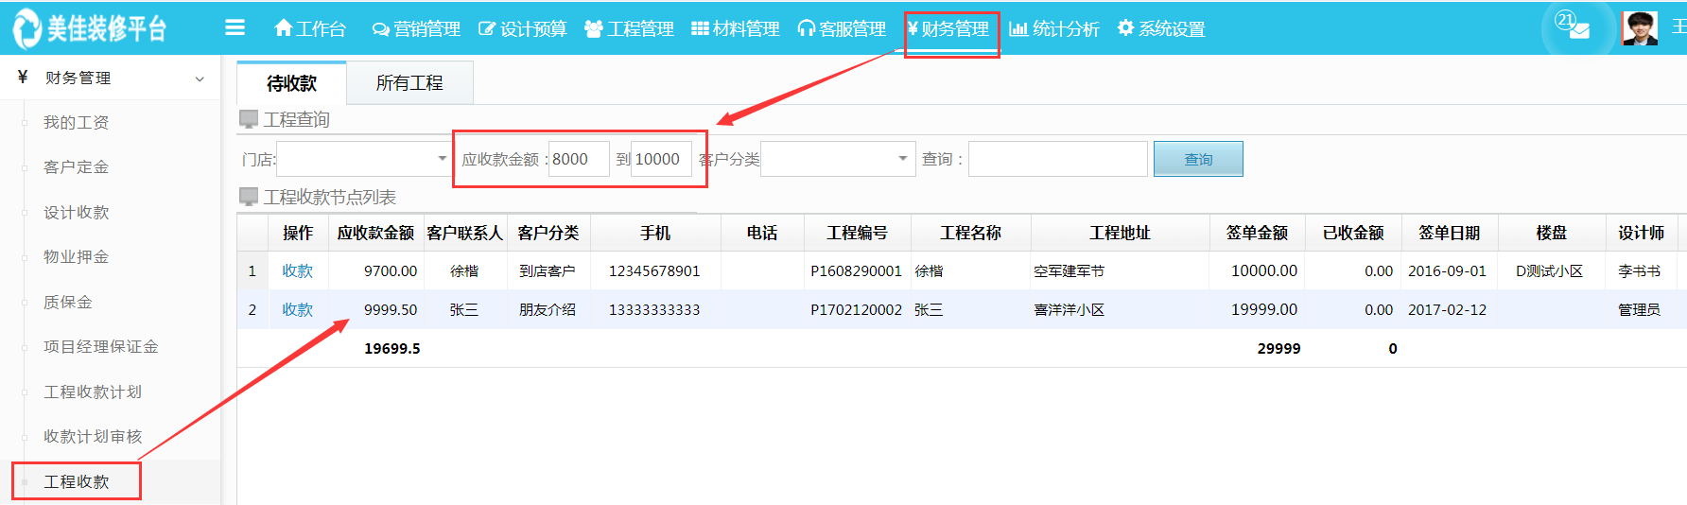Image resolution: width=1687 pixels, height=505 pixels.
Task: Open 工程管理 menu
Action: tap(629, 29)
